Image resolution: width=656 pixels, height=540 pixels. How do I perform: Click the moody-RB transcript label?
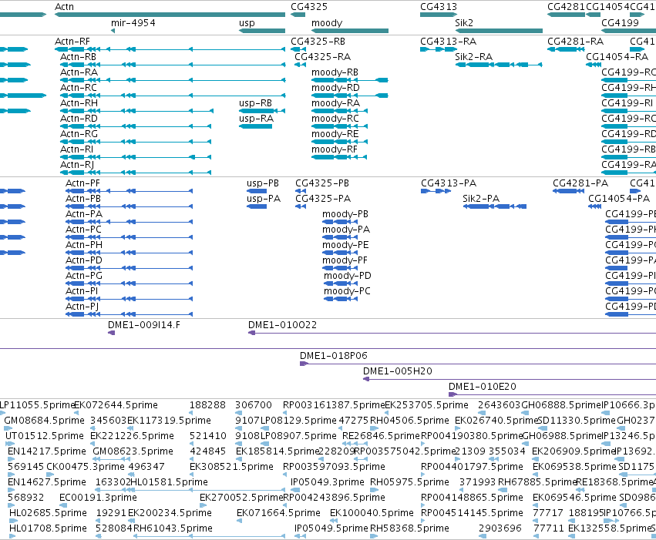click(x=335, y=72)
